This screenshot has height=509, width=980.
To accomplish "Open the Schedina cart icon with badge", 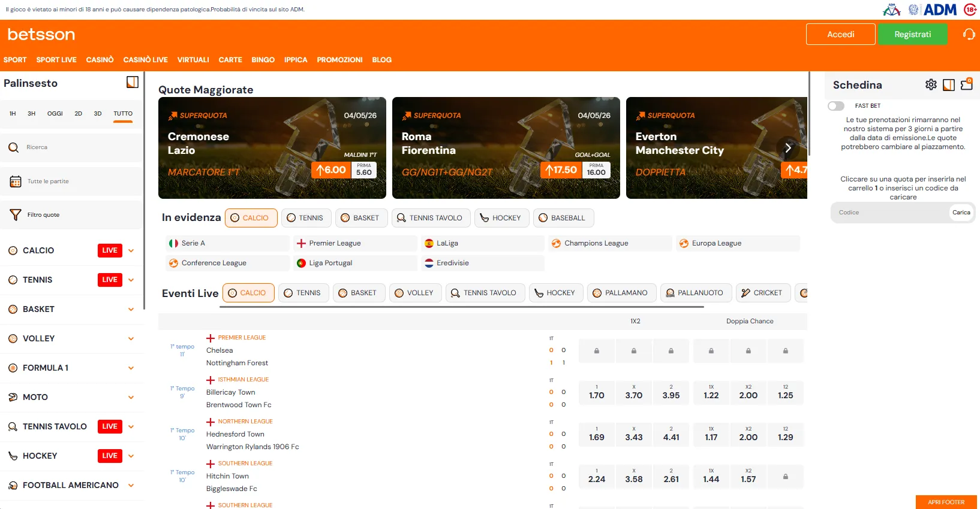I will point(967,84).
